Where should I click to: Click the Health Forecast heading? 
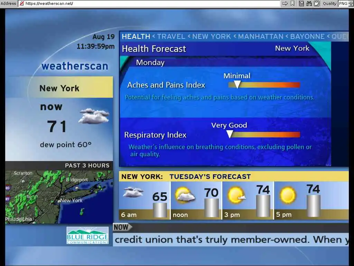click(x=154, y=49)
